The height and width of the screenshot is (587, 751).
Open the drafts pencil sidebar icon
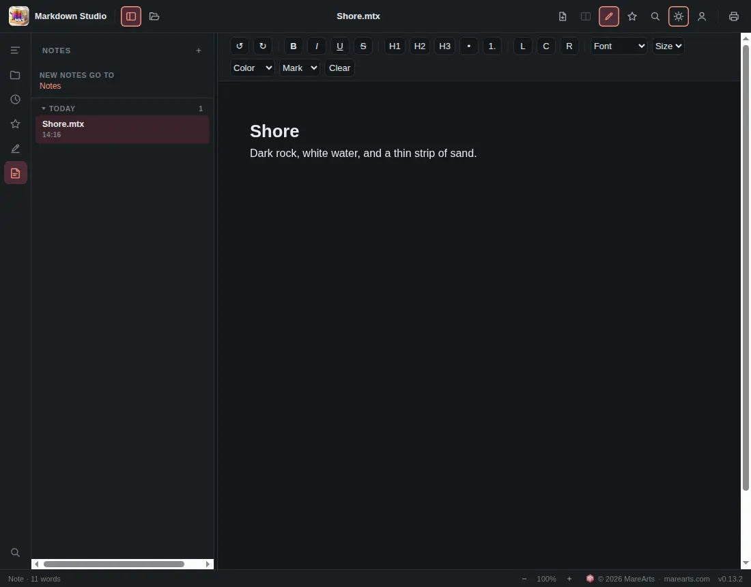pos(15,148)
